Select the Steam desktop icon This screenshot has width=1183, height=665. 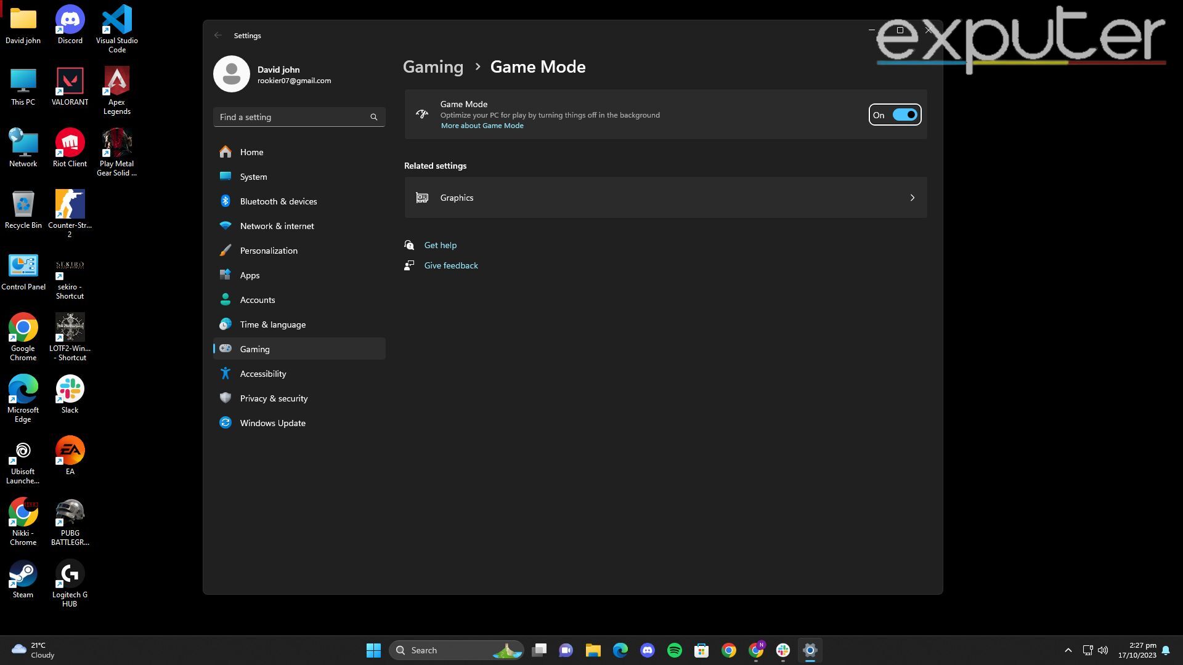23,574
